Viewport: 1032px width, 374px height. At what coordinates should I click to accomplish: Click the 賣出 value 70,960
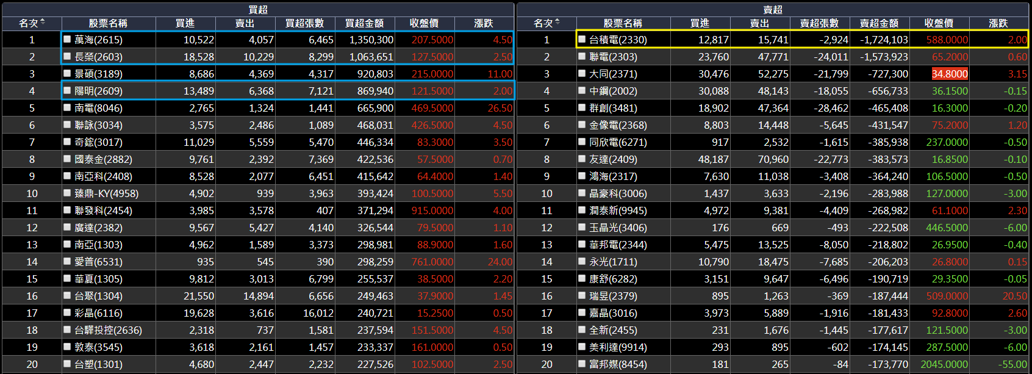[x=773, y=159]
